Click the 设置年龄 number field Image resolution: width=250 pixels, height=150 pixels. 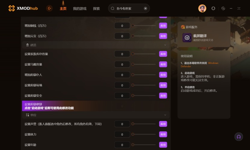click(122, 145)
